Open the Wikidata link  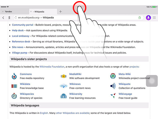(25, 84)
